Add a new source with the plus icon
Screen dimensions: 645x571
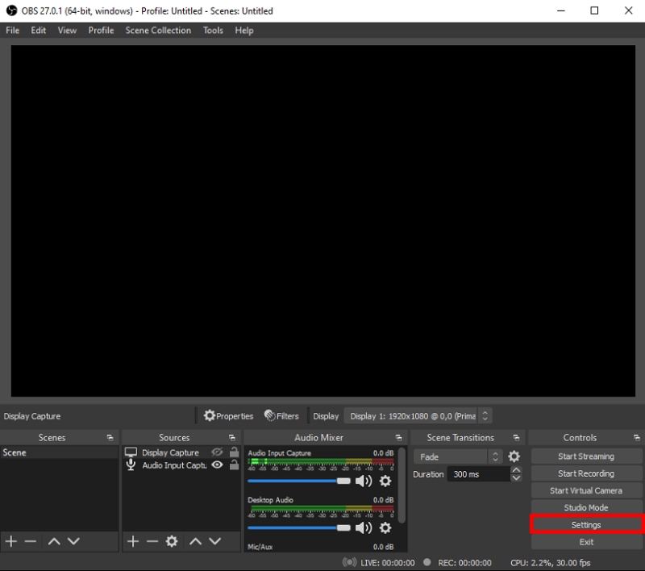132,540
